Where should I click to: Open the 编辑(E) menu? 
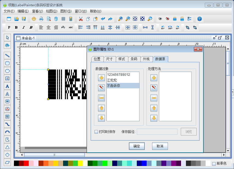pos(23,11)
